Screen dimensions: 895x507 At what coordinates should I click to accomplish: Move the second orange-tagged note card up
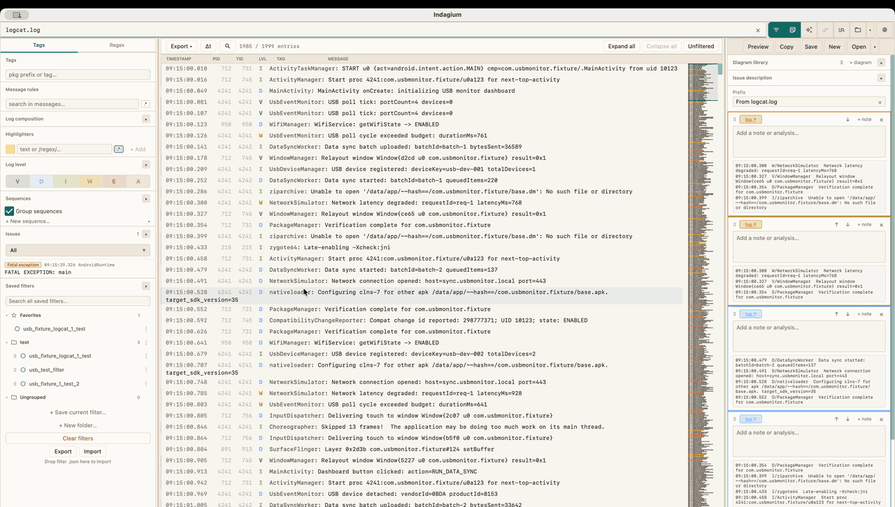point(836,225)
